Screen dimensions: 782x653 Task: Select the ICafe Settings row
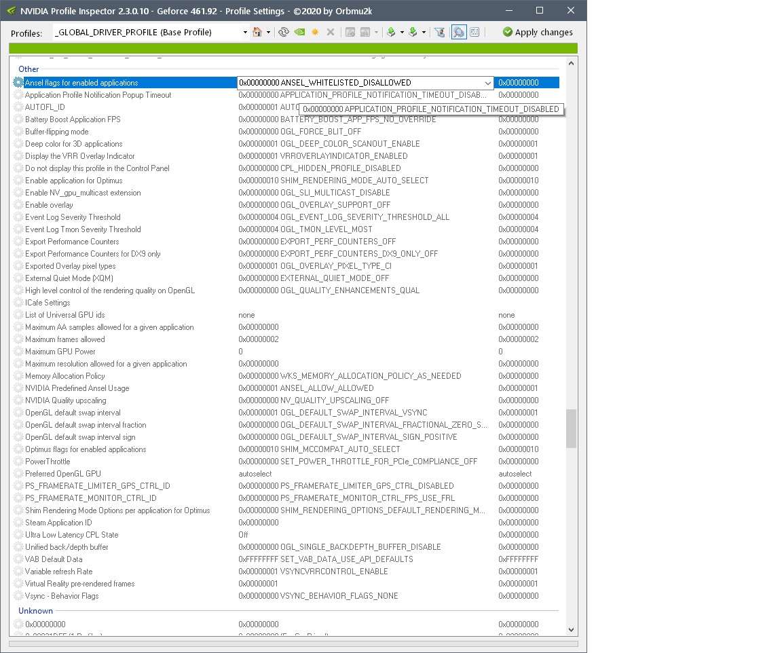[x=286, y=303]
